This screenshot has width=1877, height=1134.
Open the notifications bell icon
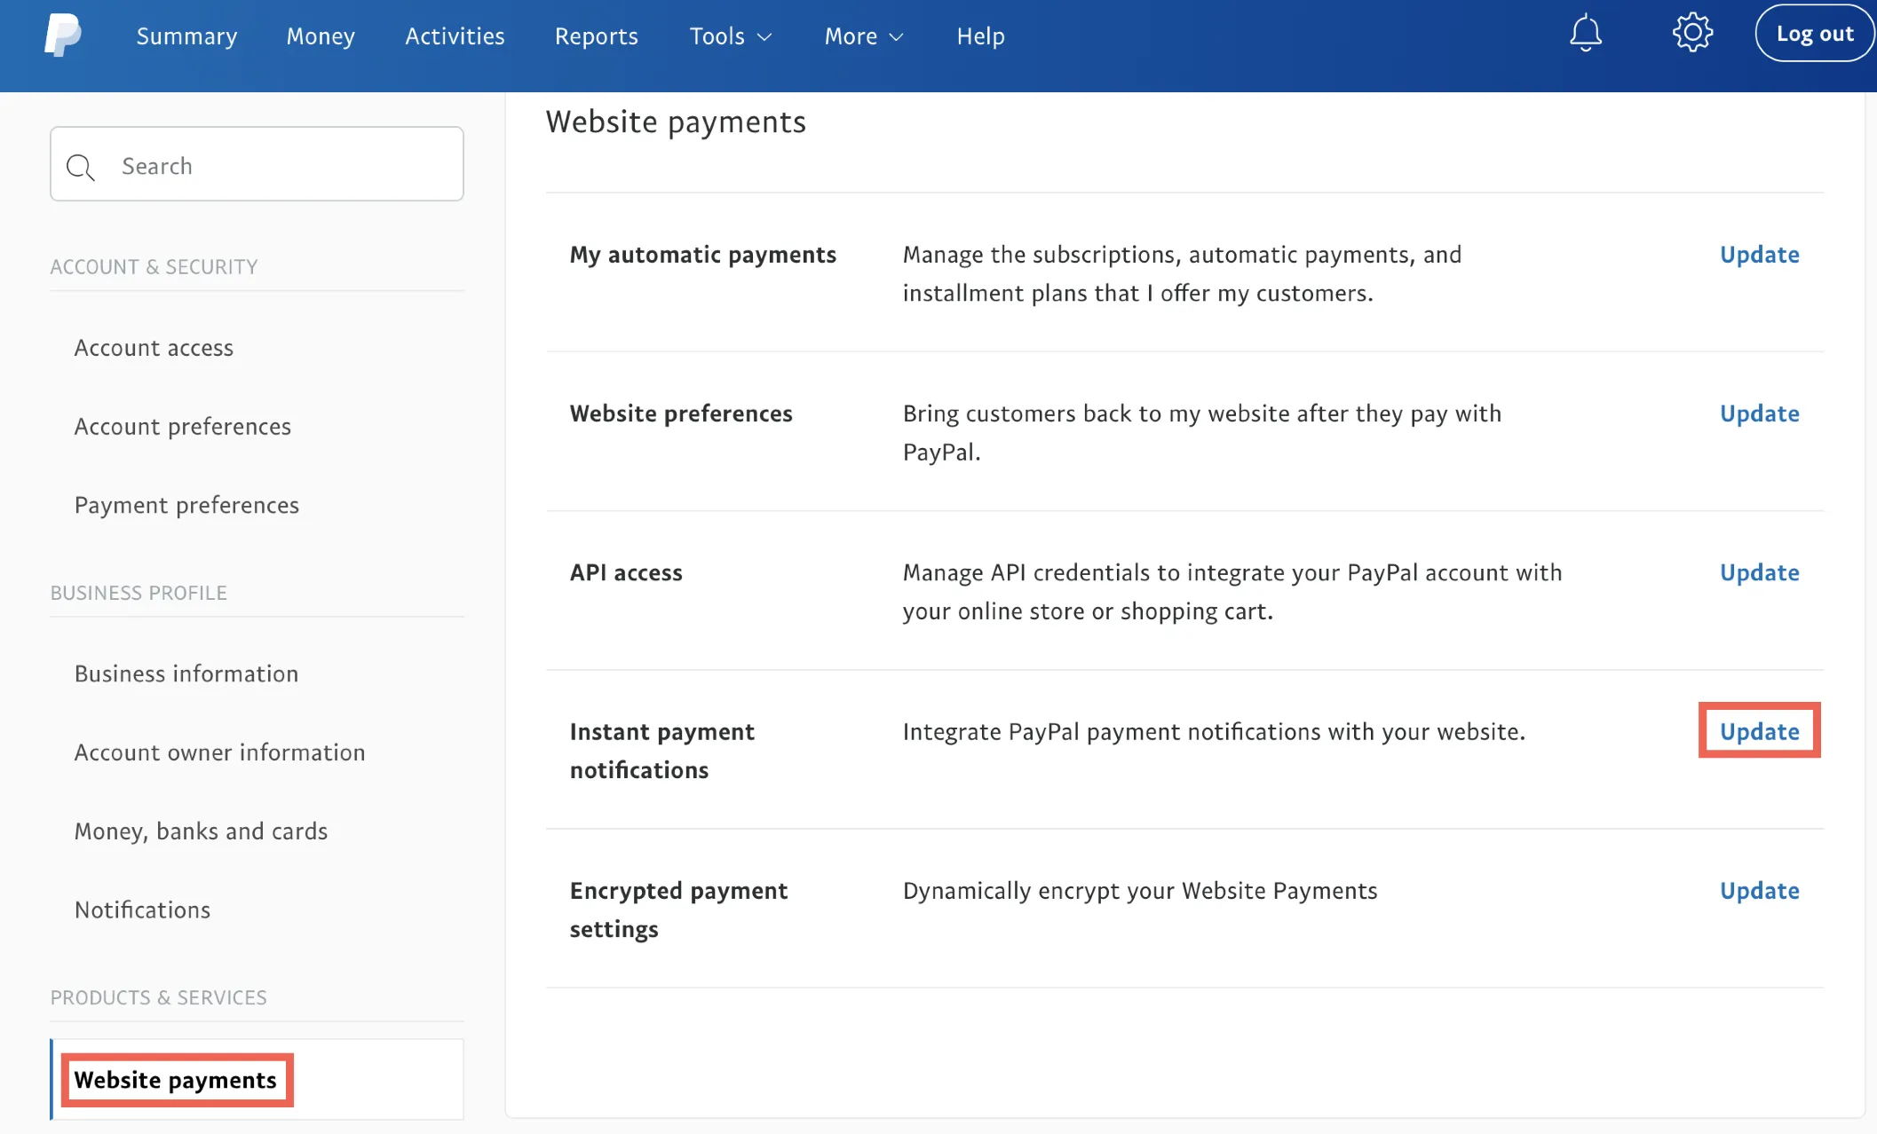pos(1585,35)
